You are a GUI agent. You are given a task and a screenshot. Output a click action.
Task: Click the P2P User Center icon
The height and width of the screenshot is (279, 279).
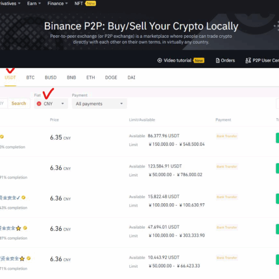[x=248, y=60]
